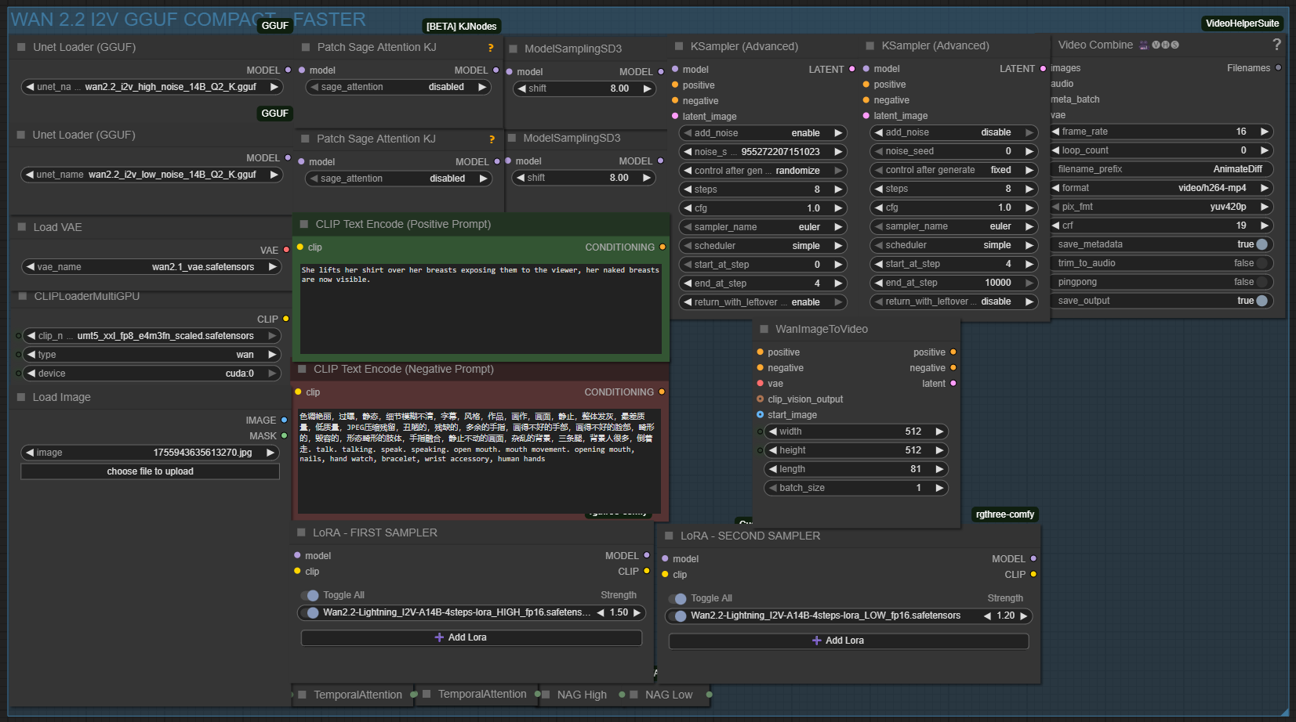Click the choose file to upload button
Screen dimensions: 1296x722
(150, 471)
